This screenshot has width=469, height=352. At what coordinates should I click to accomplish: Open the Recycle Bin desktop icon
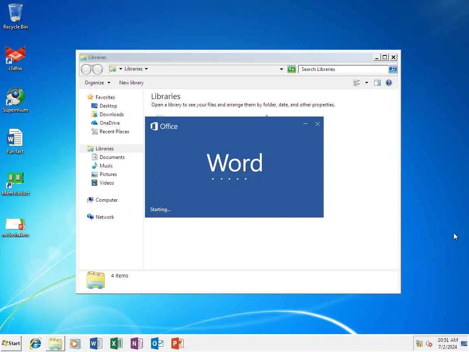[x=15, y=16]
